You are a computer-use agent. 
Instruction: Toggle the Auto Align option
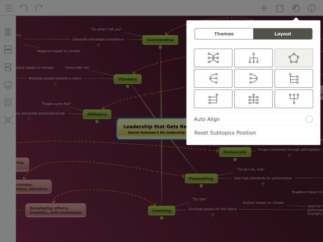[309, 119]
